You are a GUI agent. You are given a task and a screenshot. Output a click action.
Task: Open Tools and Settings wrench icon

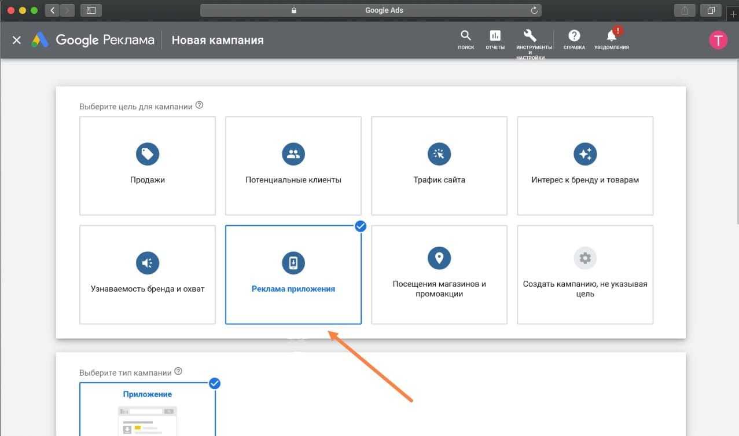point(530,36)
